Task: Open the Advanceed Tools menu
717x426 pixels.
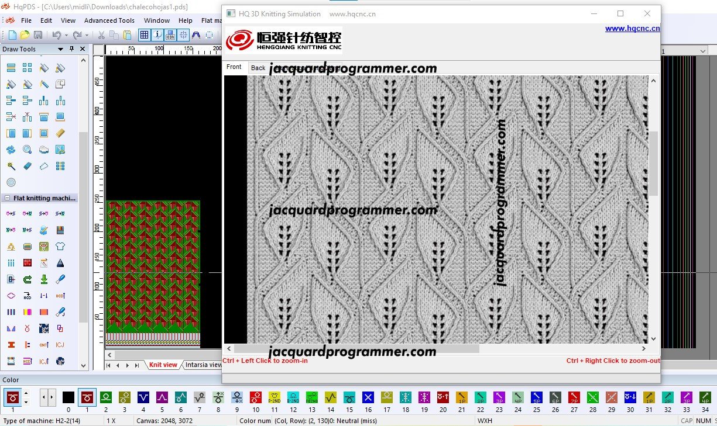Action: coord(109,20)
